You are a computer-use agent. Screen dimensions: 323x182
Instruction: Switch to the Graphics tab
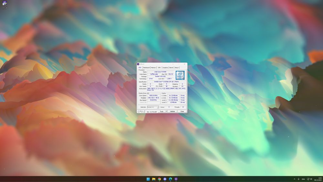tap(165, 68)
